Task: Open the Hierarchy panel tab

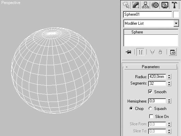Action: pyautogui.click(x=145, y=5)
